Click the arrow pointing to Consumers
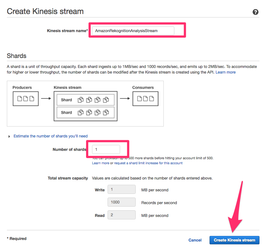Viewport: 266px width, 249px height. [x=125, y=98]
